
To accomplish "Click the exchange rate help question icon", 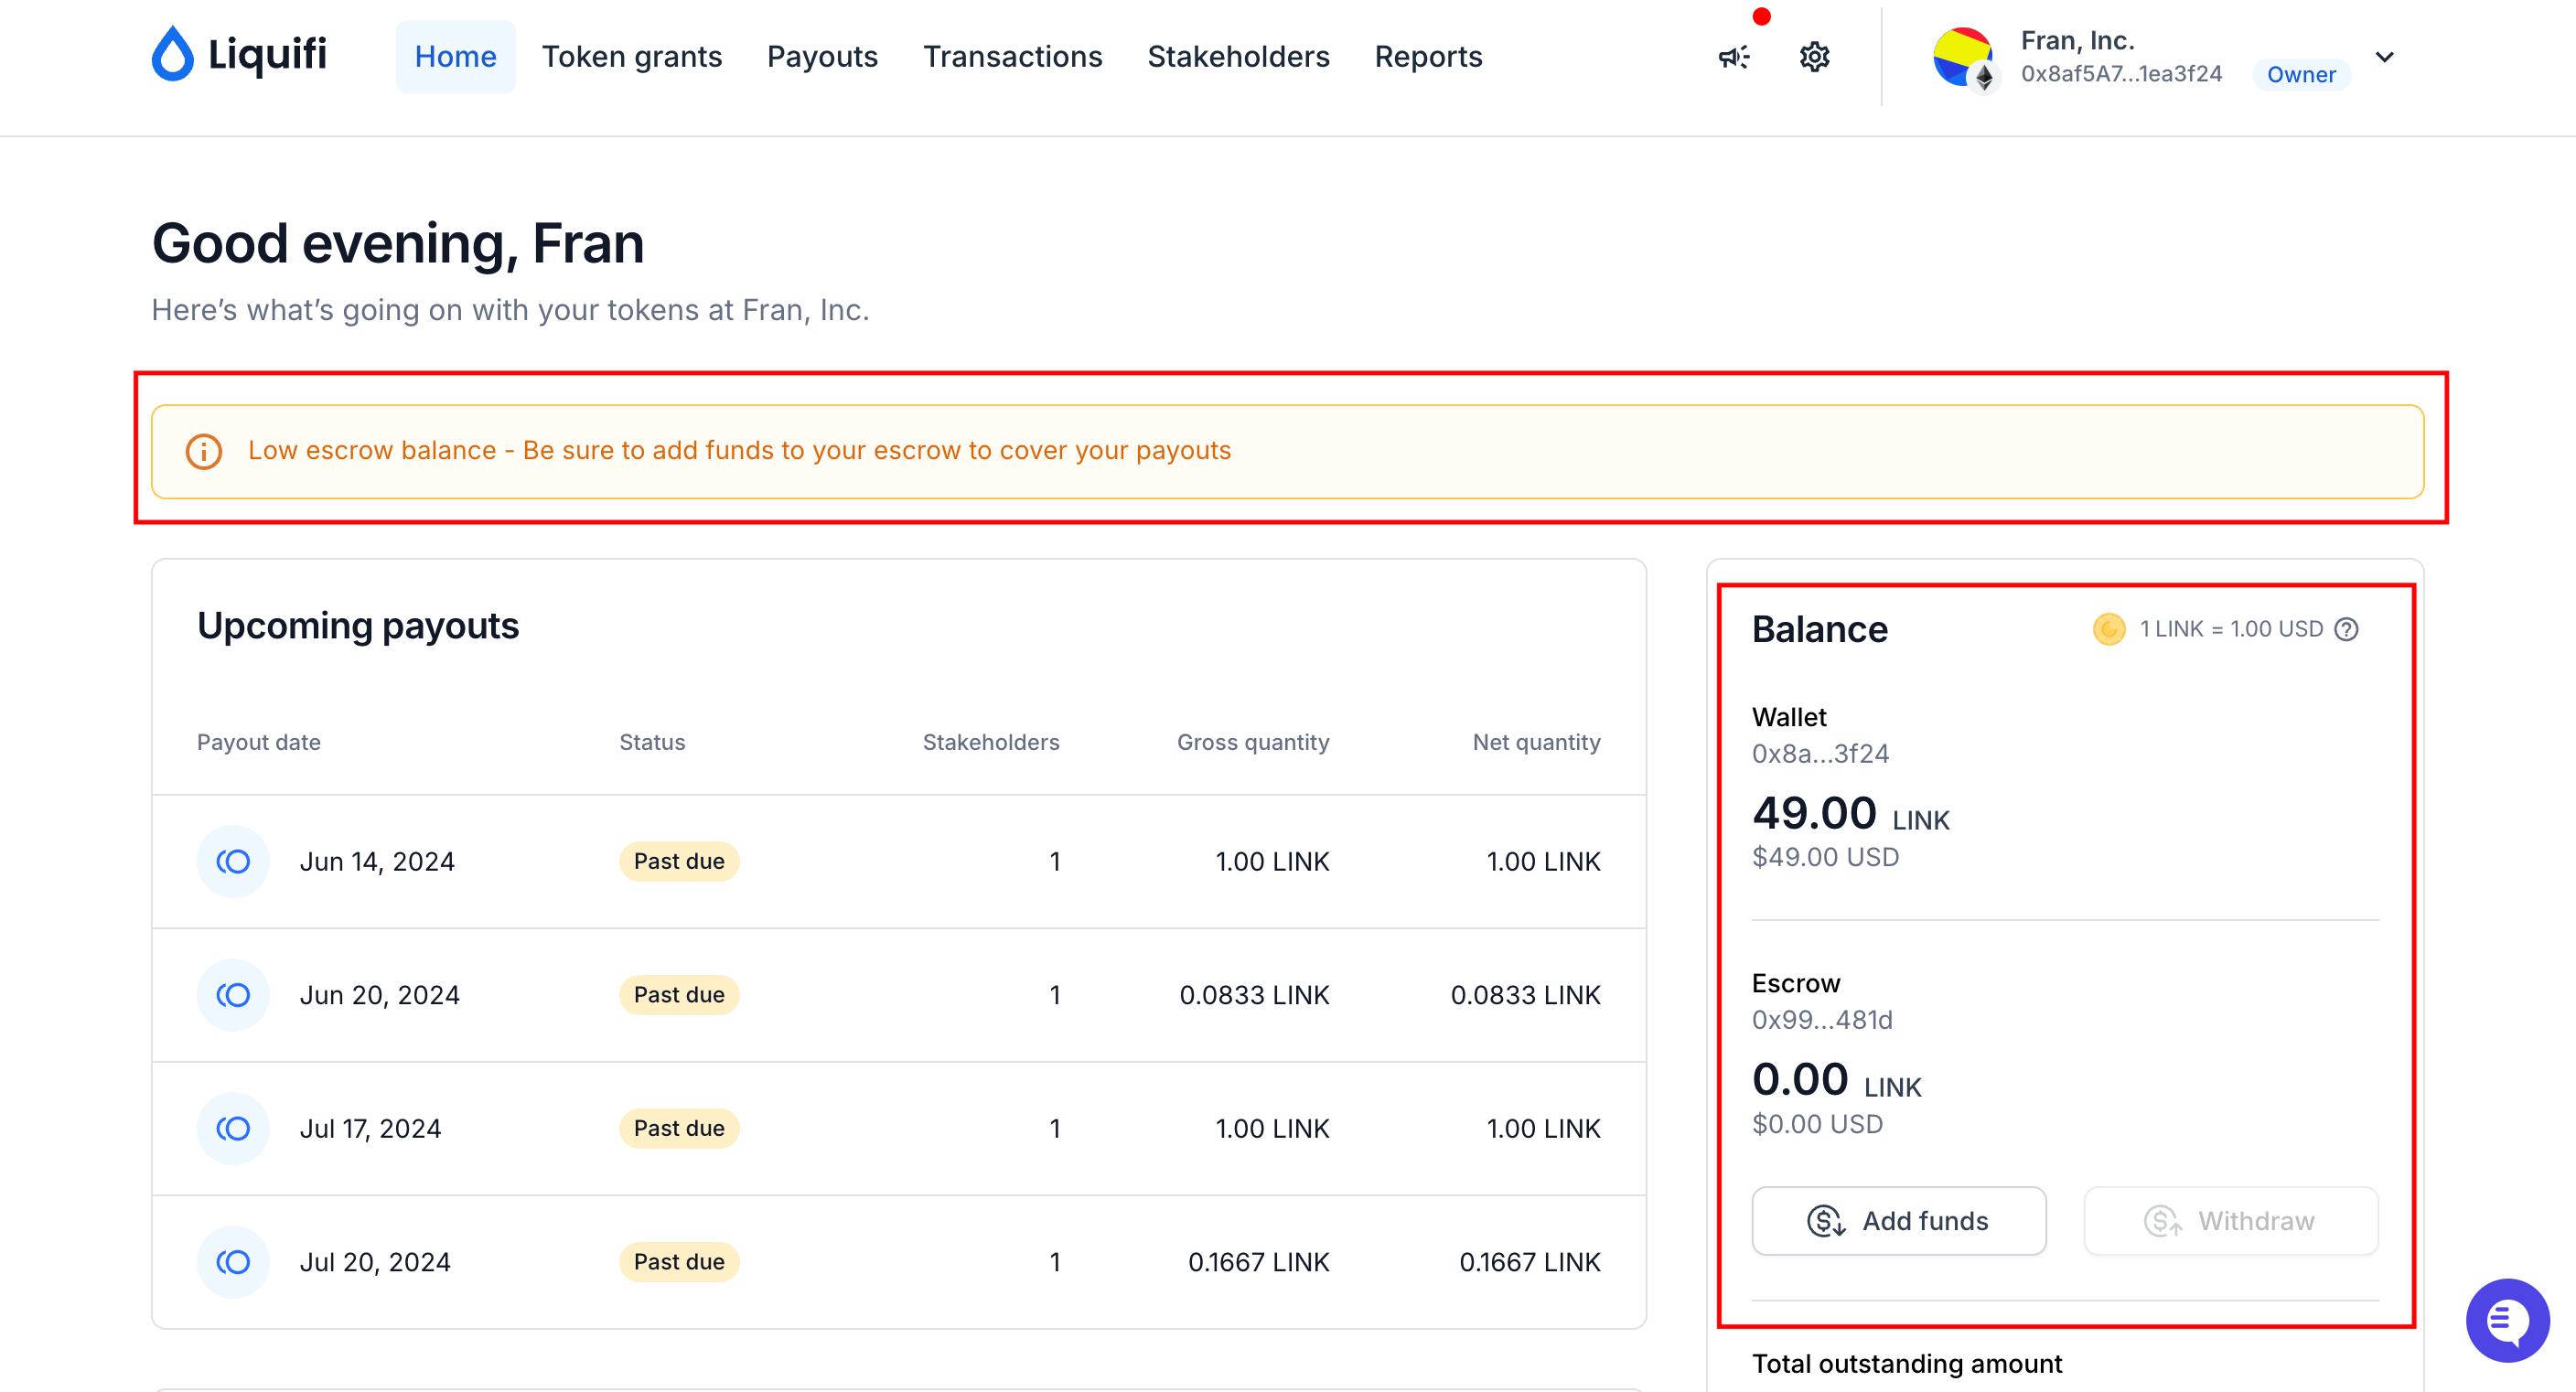I will click(x=2346, y=629).
